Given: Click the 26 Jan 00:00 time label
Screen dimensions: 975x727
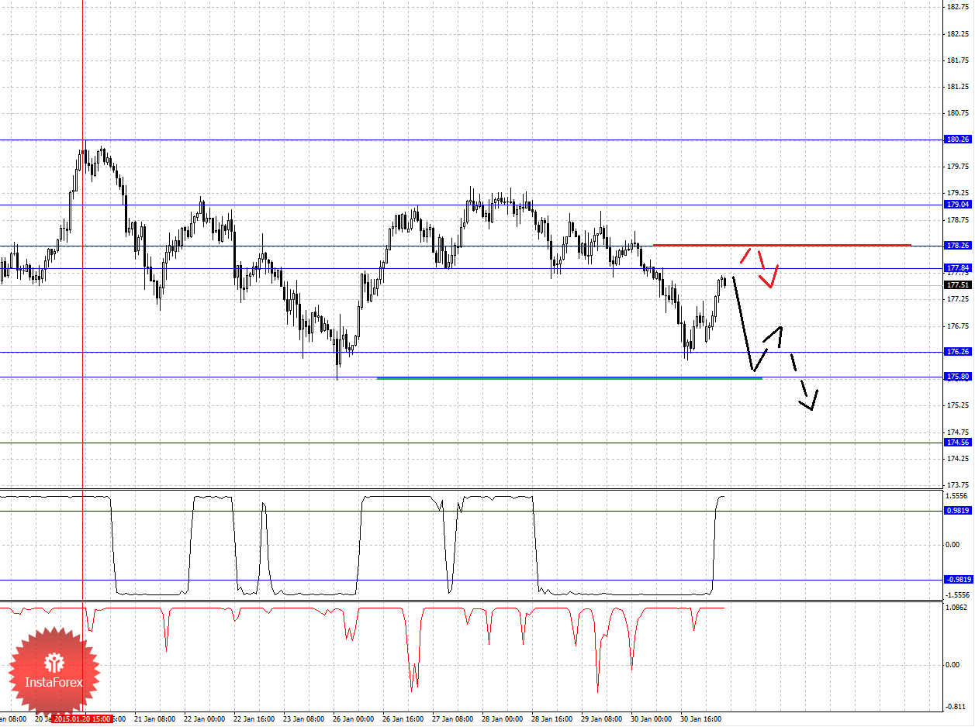Looking at the screenshot, I should [x=354, y=719].
